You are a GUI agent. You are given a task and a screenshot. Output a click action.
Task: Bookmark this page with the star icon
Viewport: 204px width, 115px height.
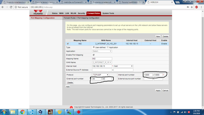pyautogui.click(x=192, y=7)
